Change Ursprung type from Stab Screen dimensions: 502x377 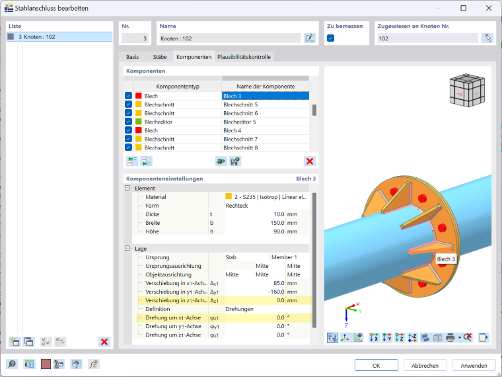247,257
